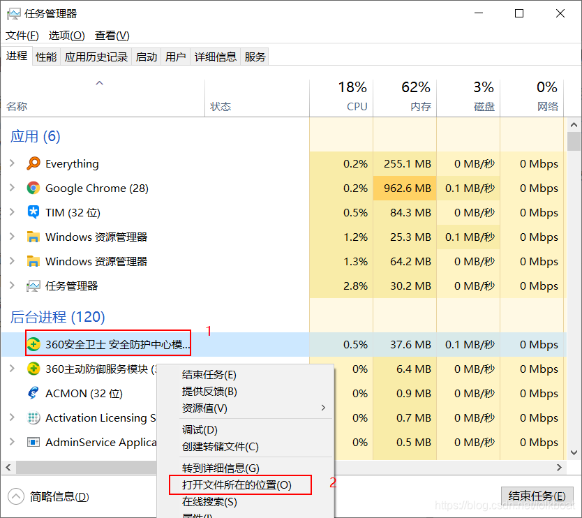
Task: Switch to the 性能 tab
Action: pyautogui.click(x=45, y=57)
